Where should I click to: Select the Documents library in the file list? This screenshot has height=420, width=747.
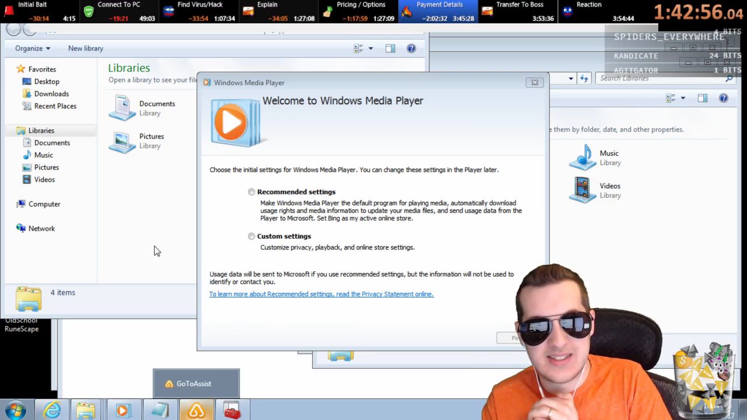click(x=142, y=108)
